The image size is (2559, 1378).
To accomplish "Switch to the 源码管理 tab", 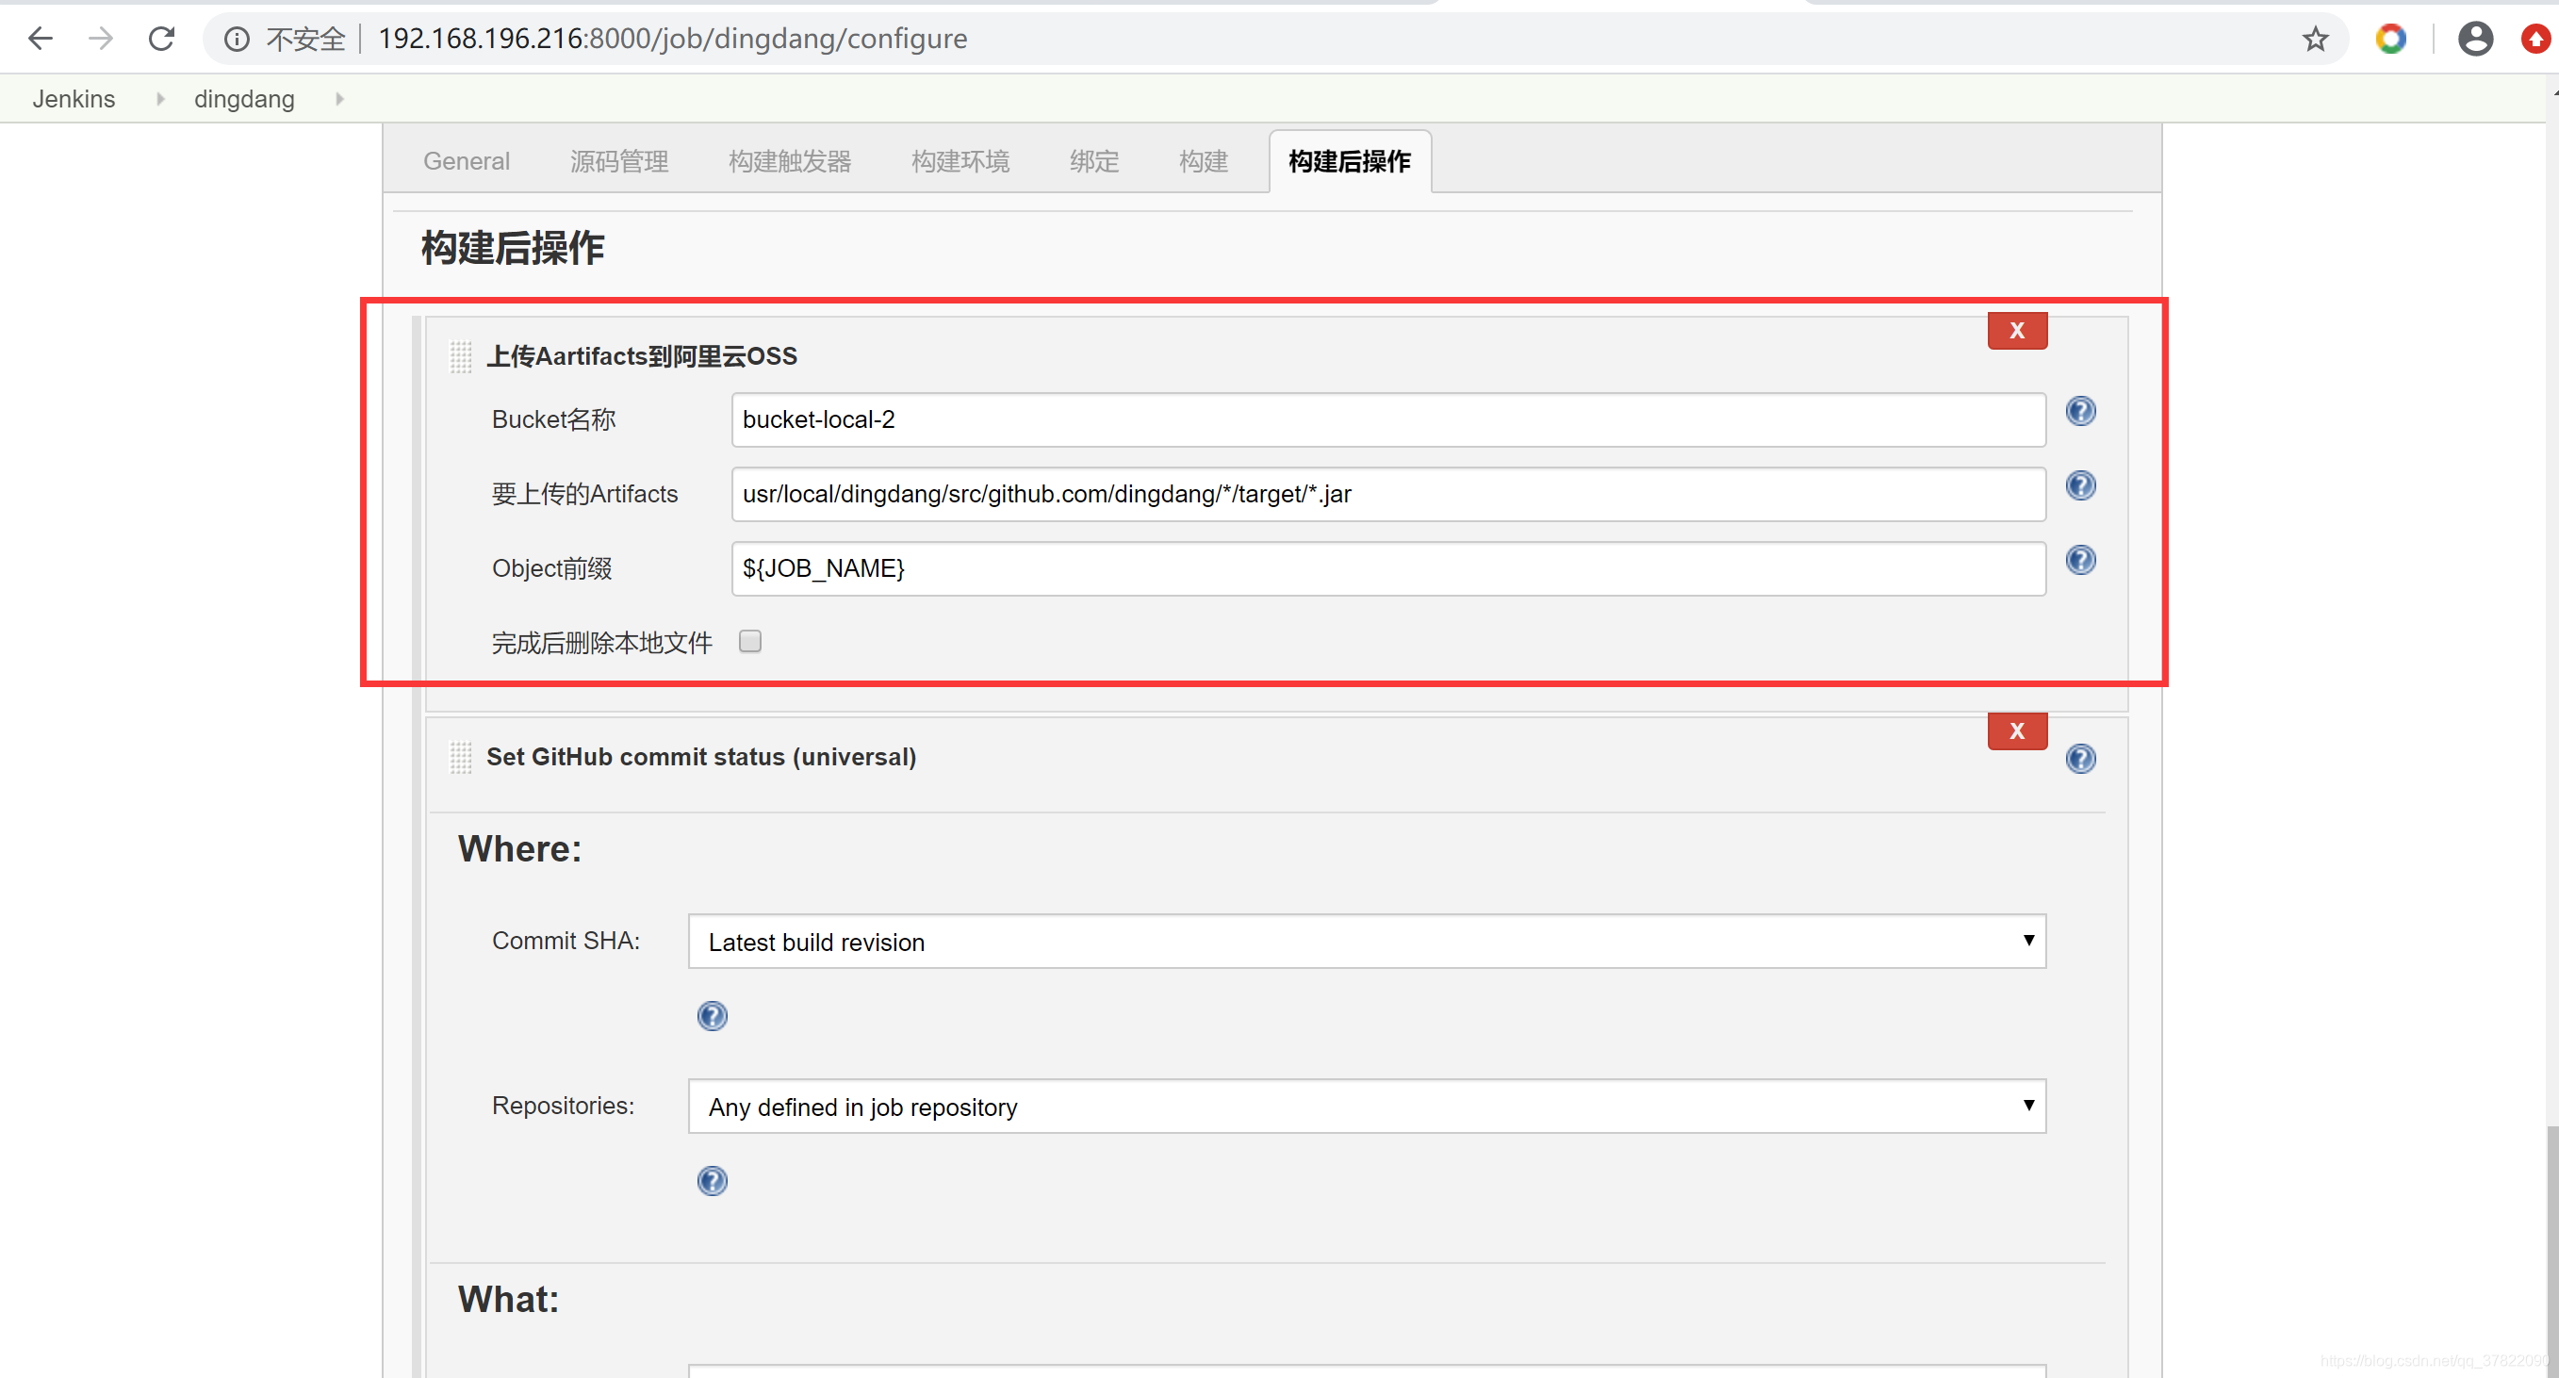I will [619, 162].
